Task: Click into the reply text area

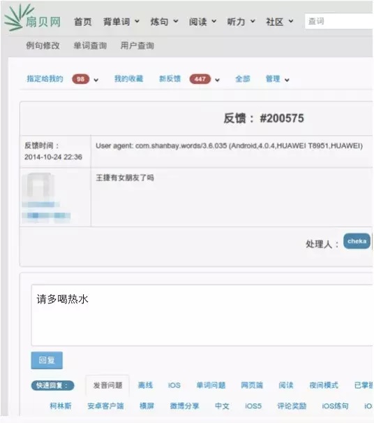Action: (x=202, y=315)
